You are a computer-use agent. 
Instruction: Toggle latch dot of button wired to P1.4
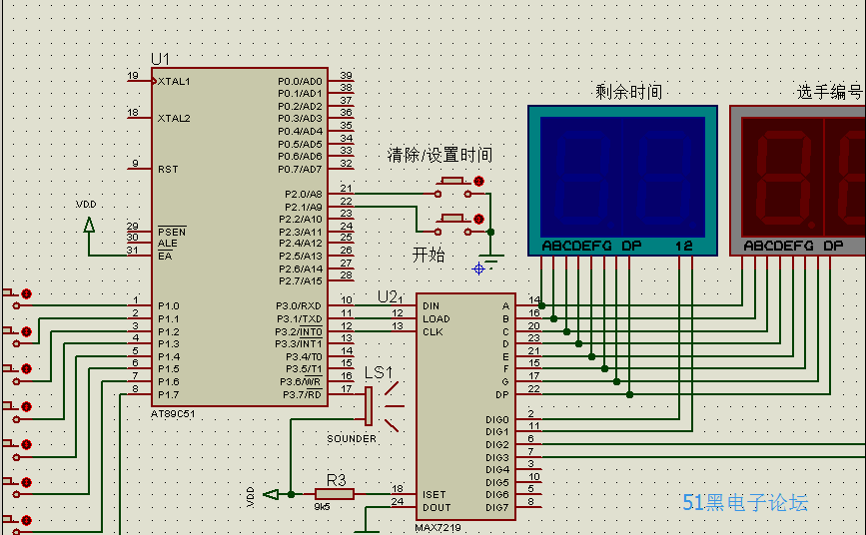click(x=26, y=444)
